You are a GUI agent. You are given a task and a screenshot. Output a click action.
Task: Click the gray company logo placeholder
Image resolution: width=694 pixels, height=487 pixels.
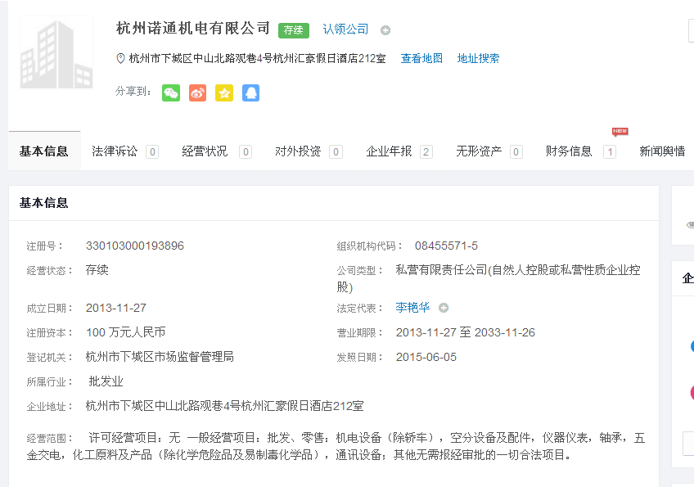click(56, 52)
